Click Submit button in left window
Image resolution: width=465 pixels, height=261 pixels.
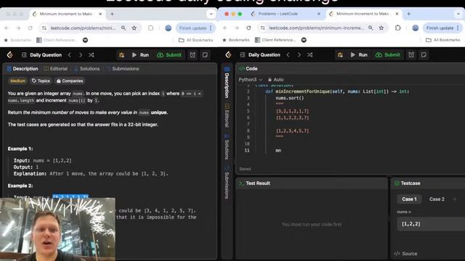(169, 55)
